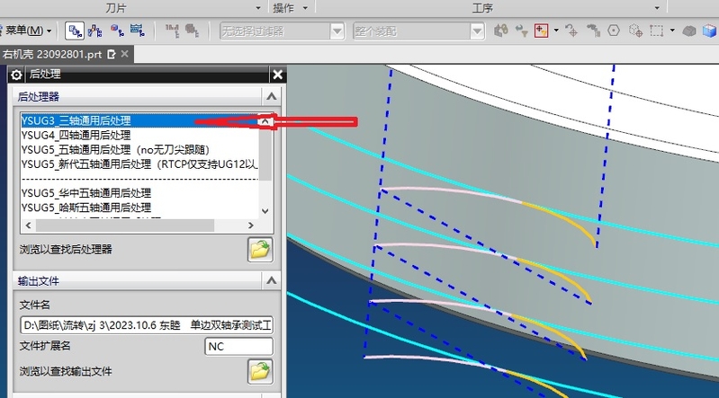Select YSUG5_新代五轴通用后处理 (RTCP) entry
Viewport: 719px width, 398px height.
tap(139, 164)
